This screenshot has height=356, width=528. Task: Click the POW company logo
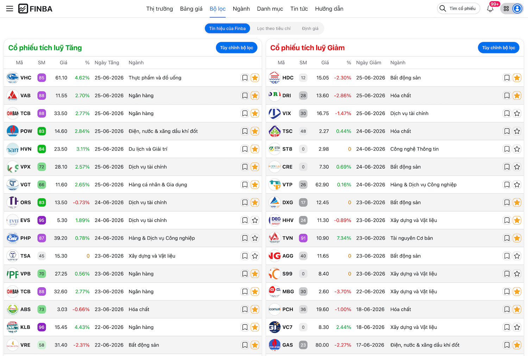(13, 131)
